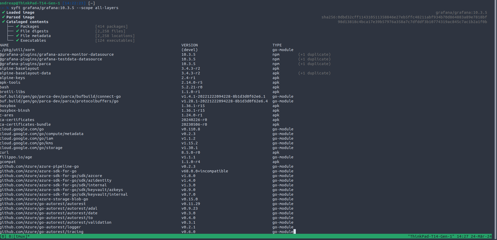This screenshot has width=497, height=240.
Task: Click the checkmark beside Parsed image
Action: (4, 17)
